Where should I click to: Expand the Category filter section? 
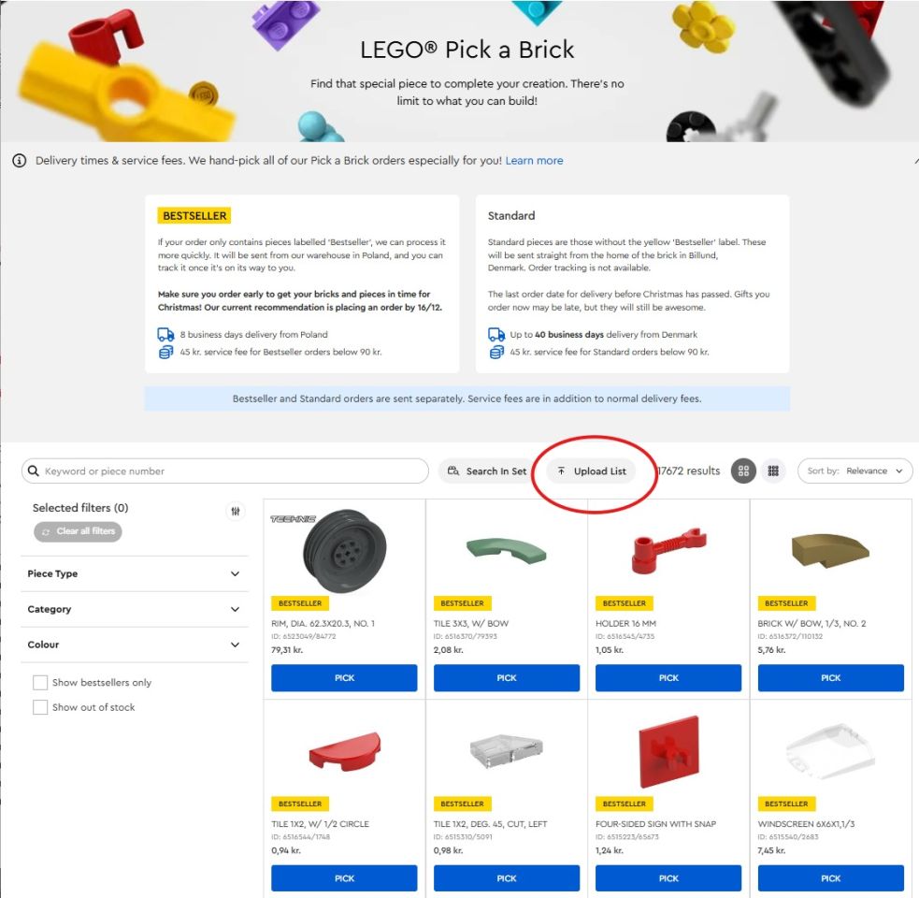135,609
